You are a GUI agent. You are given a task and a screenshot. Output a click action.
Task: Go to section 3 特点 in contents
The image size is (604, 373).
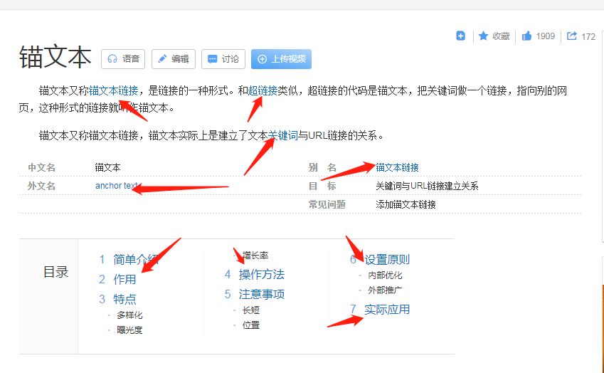124,299
